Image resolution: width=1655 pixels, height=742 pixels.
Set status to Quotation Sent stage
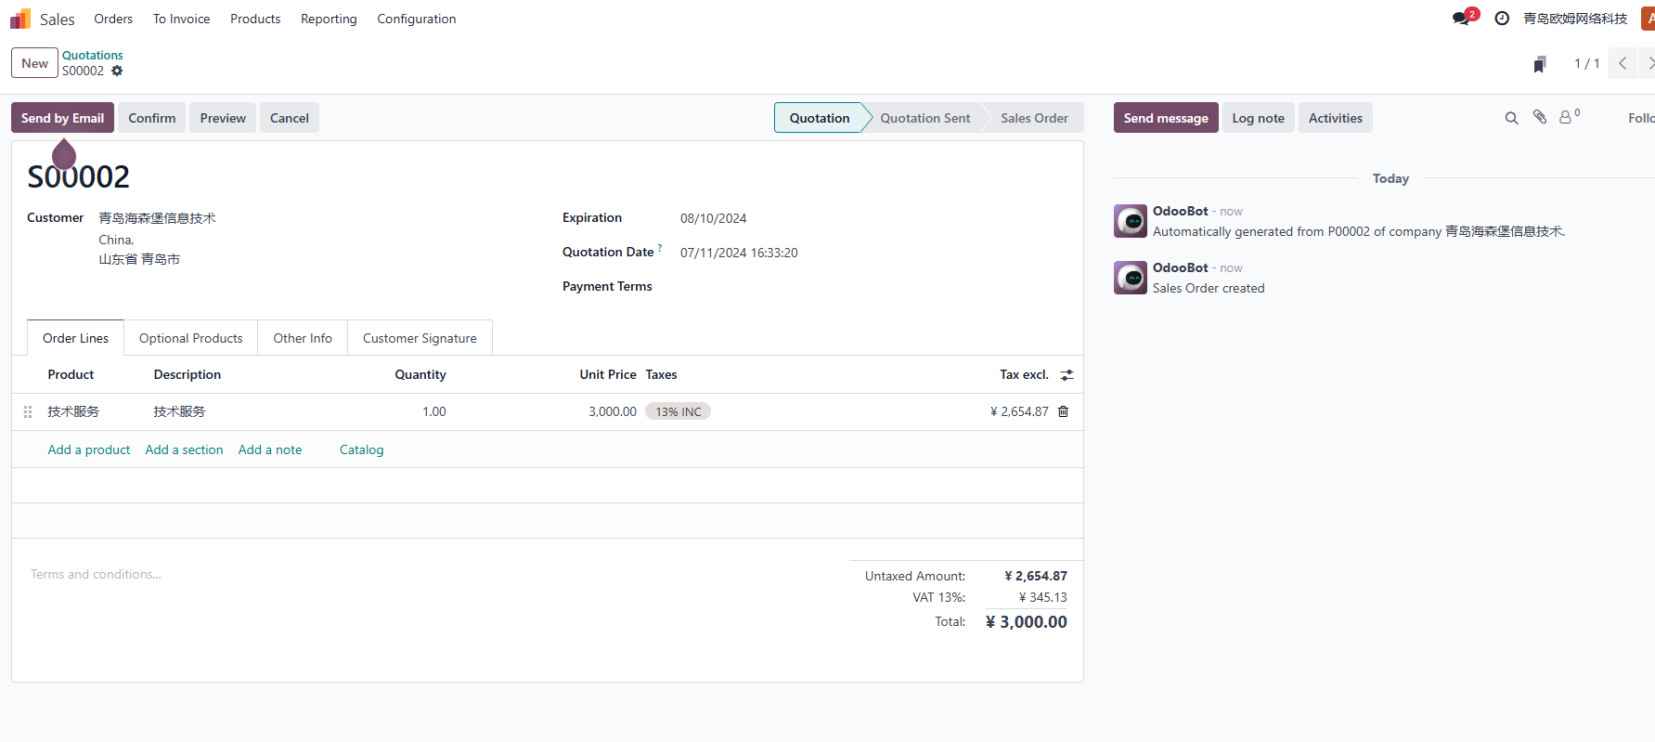tap(924, 118)
